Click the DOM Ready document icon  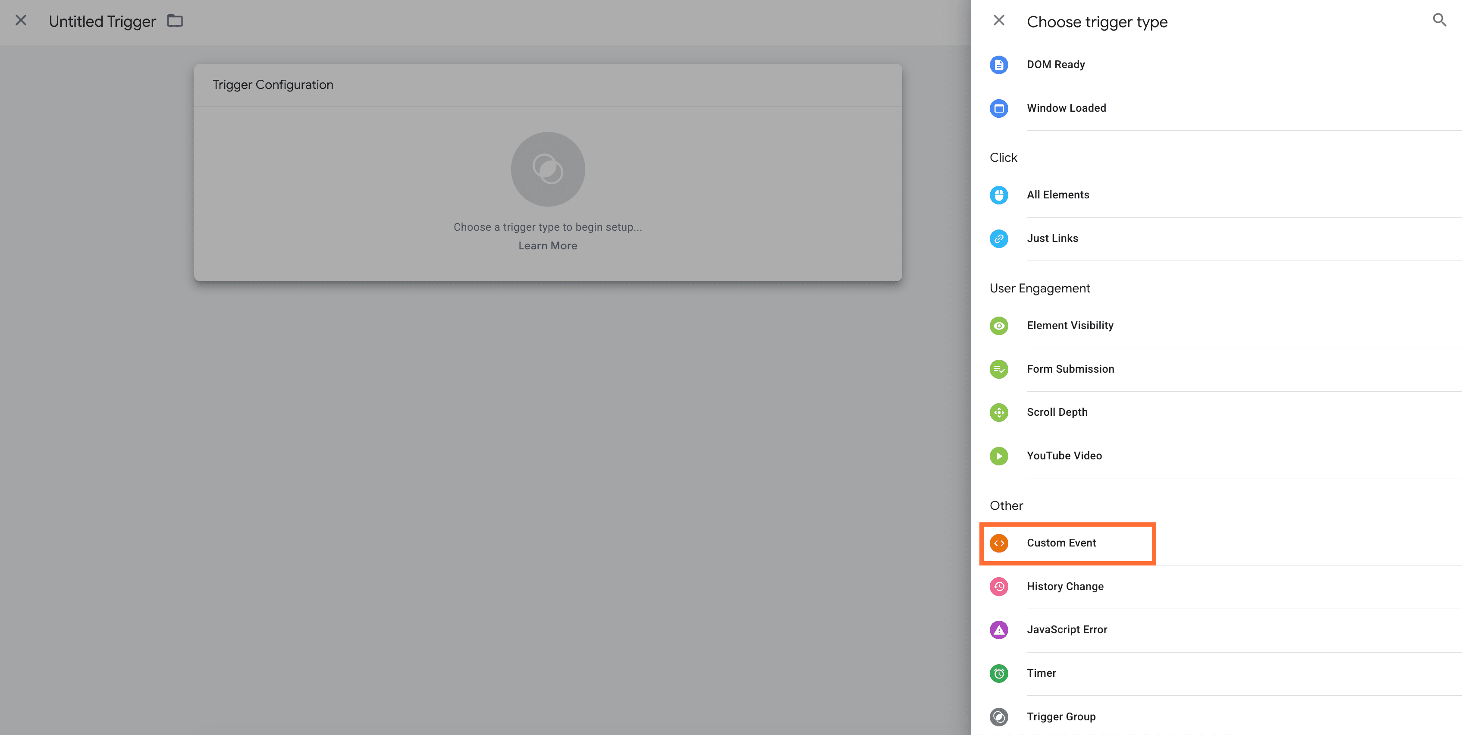(x=999, y=65)
